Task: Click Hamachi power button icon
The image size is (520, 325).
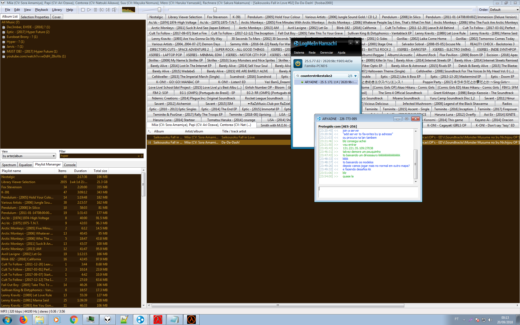Action: tap(298, 63)
